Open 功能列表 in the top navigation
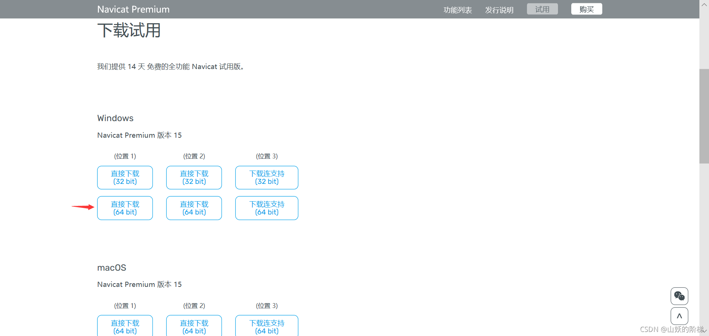The image size is (709, 336). coord(458,10)
